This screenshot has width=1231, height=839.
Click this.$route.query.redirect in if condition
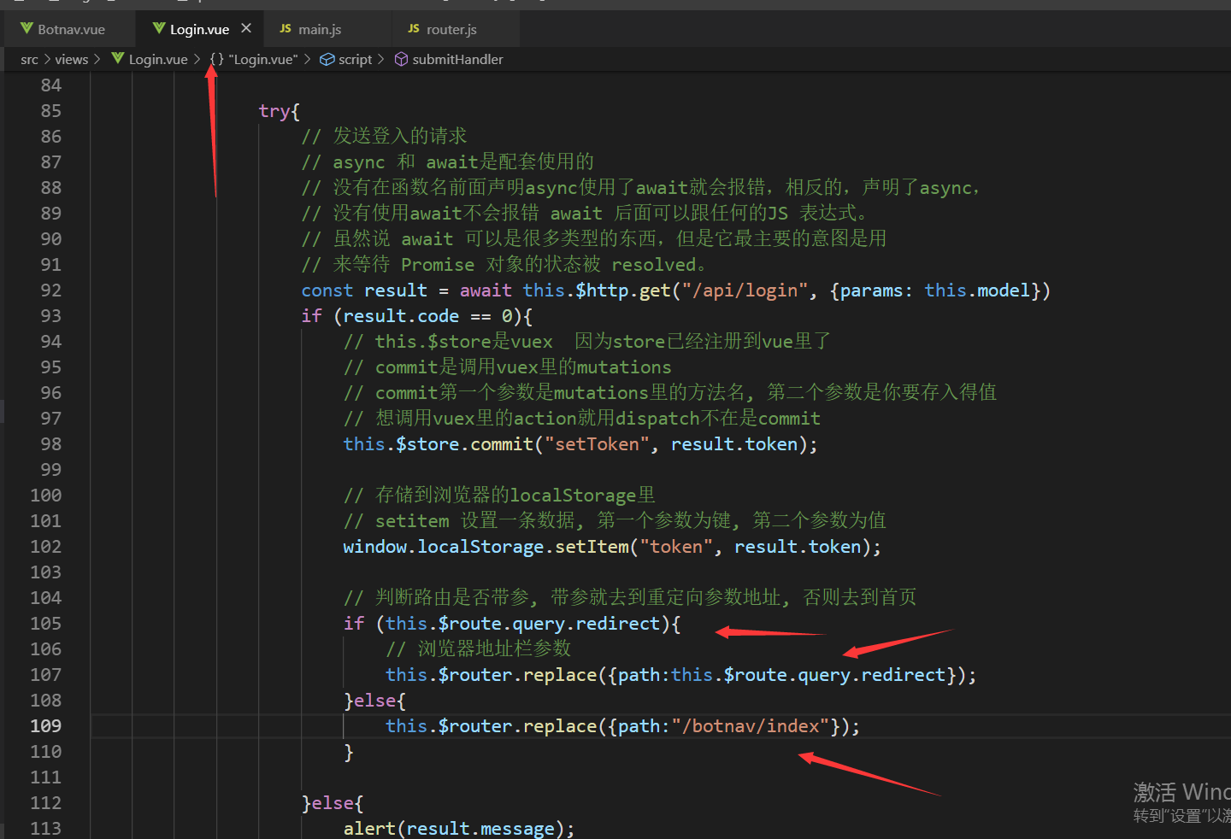522,624
